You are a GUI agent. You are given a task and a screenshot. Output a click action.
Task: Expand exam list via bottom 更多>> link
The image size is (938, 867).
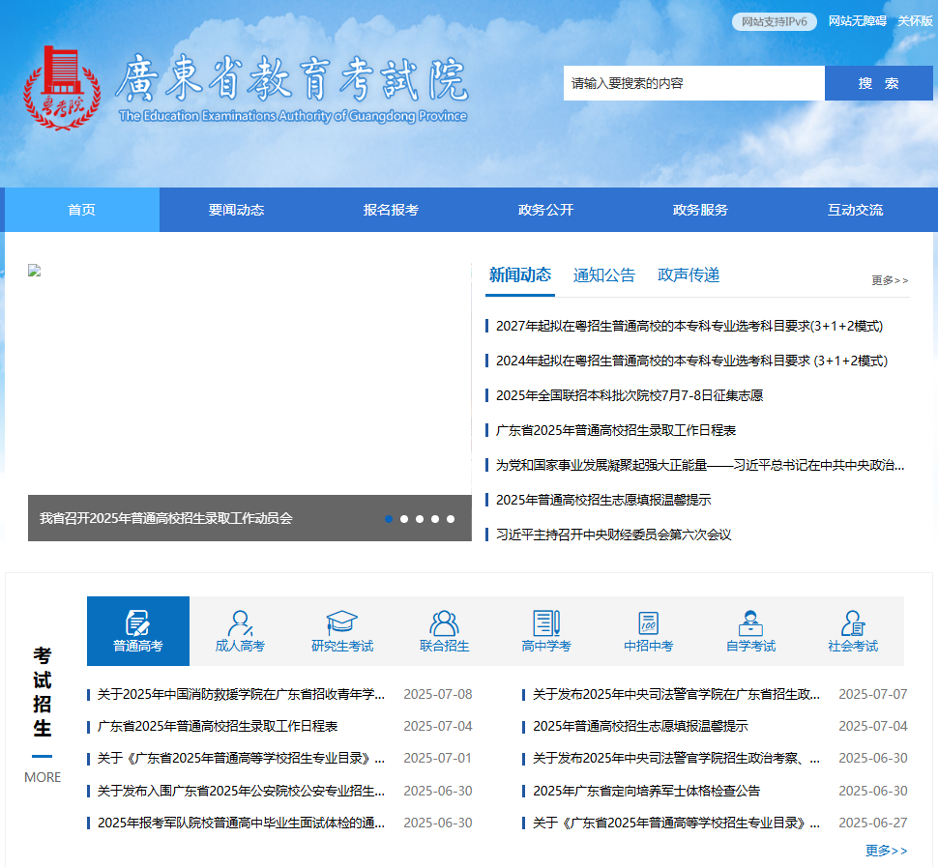[886, 851]
